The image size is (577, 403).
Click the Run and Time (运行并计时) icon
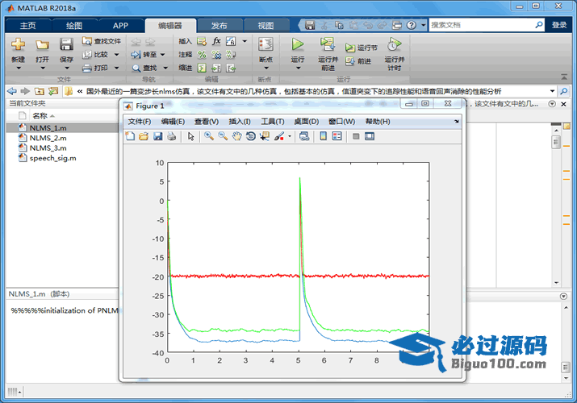click(394, 44)
